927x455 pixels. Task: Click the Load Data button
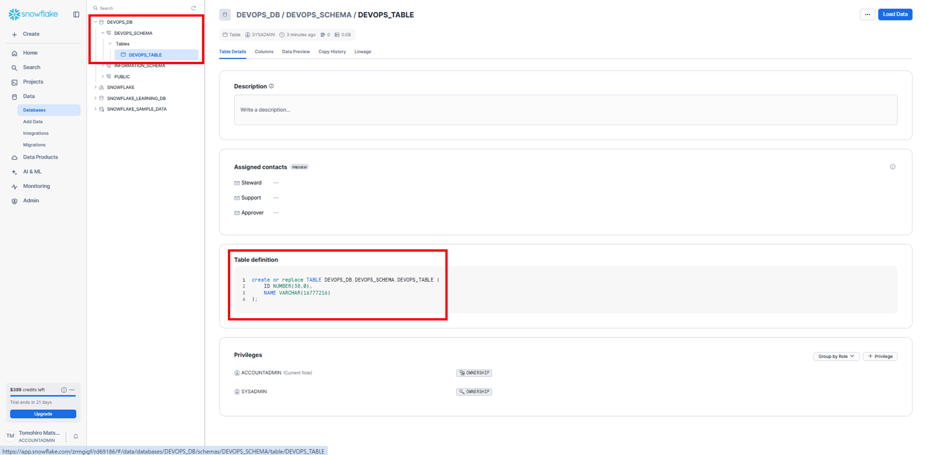[x=895, y=14]
